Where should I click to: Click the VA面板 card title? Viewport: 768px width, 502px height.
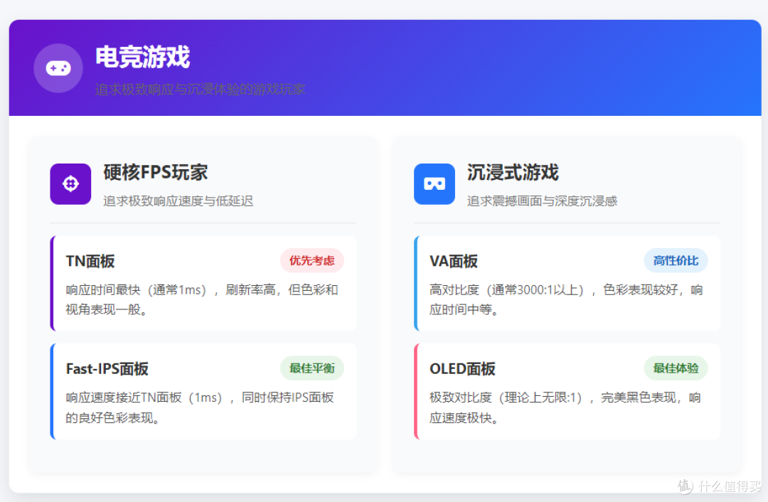(x=454, y=261)
